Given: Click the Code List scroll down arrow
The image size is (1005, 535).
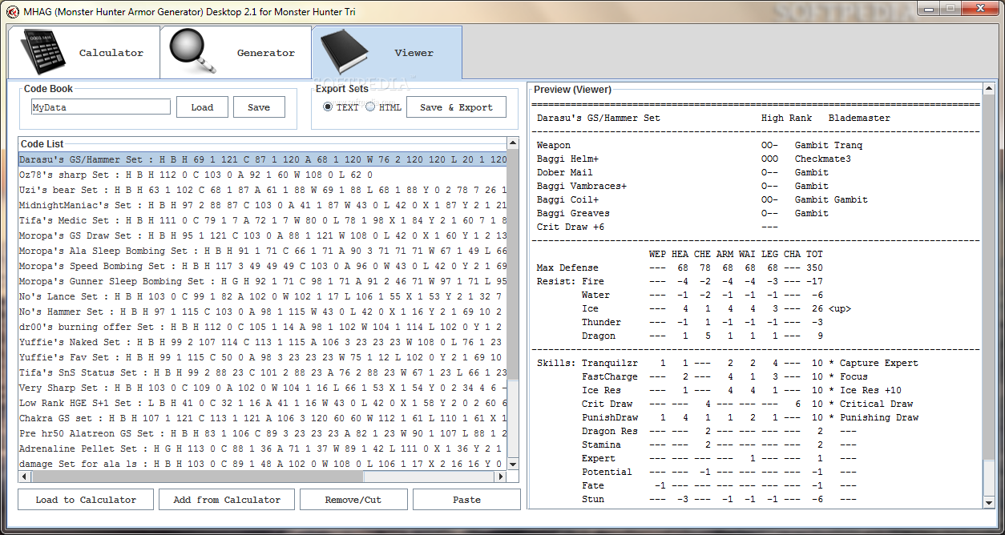Looking at the screenshot, I should click(513, 465).
